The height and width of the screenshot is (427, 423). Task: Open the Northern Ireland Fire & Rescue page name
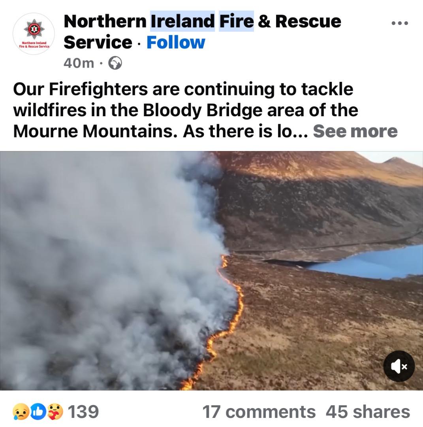coord(202,32)
